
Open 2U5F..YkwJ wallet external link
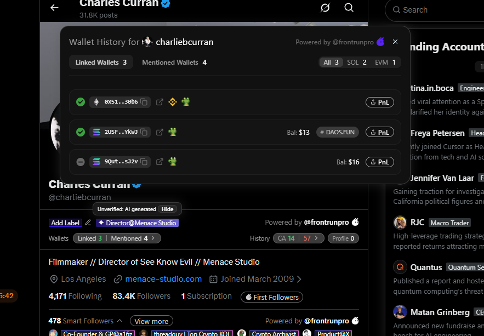coord(160,132)
